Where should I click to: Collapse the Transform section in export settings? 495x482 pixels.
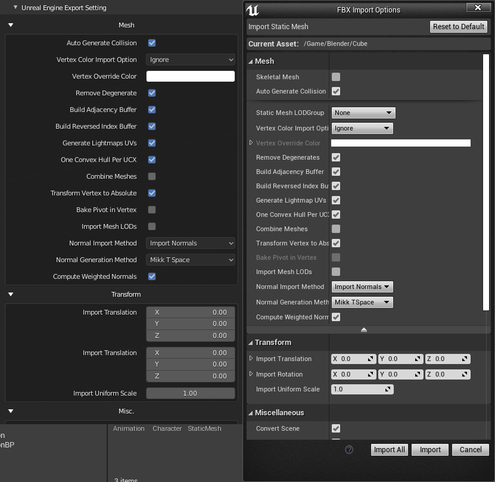point(10,294)
